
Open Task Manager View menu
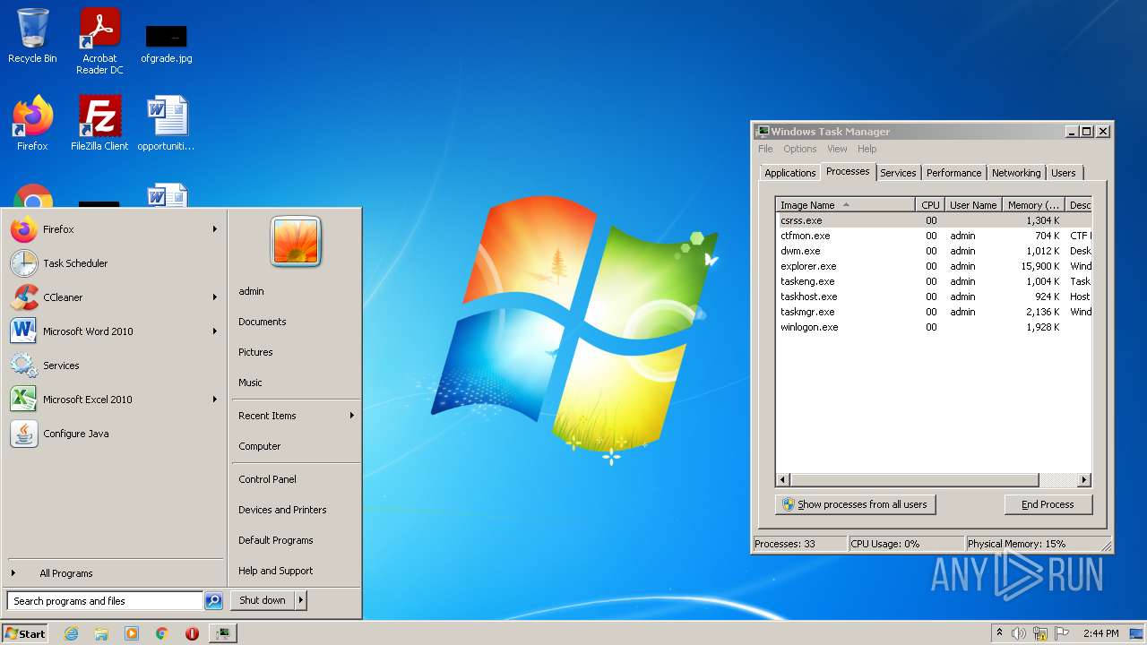[837, 149]
